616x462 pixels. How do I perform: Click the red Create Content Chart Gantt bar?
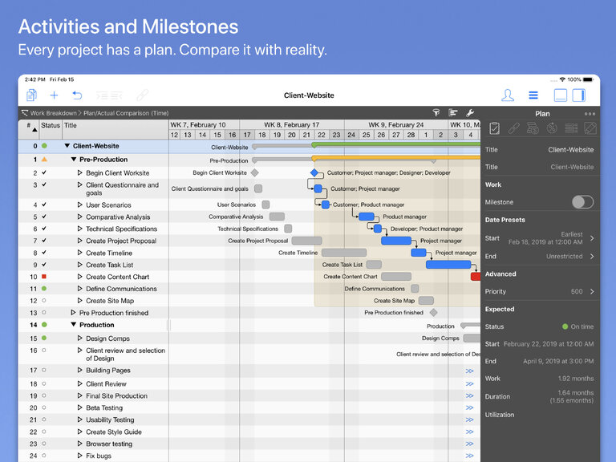(476, 277)
